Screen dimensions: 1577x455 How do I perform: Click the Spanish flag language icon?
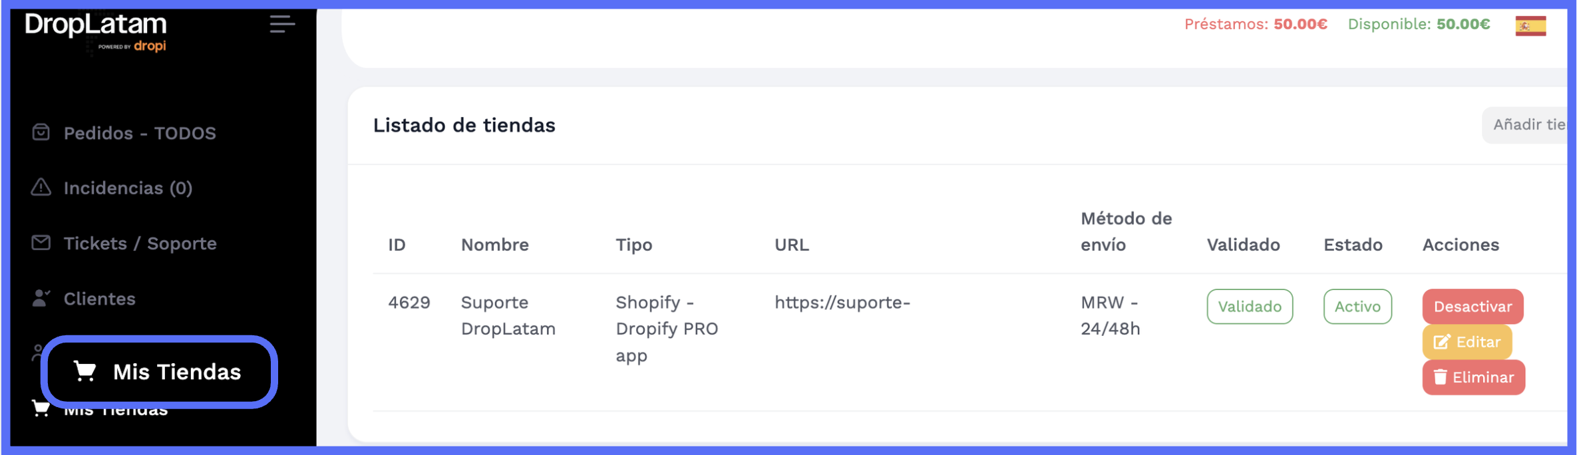pos(1530,26)
